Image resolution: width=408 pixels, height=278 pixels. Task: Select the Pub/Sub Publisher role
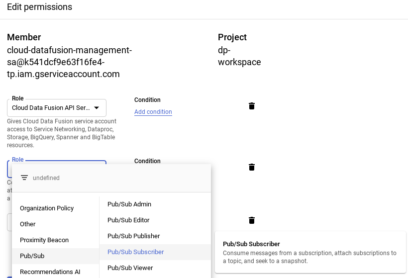tap(134, 236)
